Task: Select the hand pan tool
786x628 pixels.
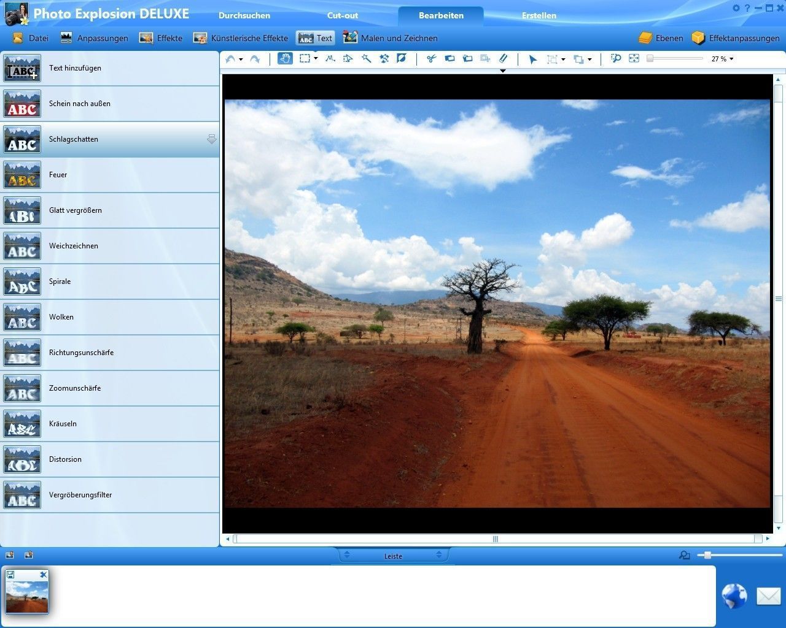Action: [x=285, y=59]
